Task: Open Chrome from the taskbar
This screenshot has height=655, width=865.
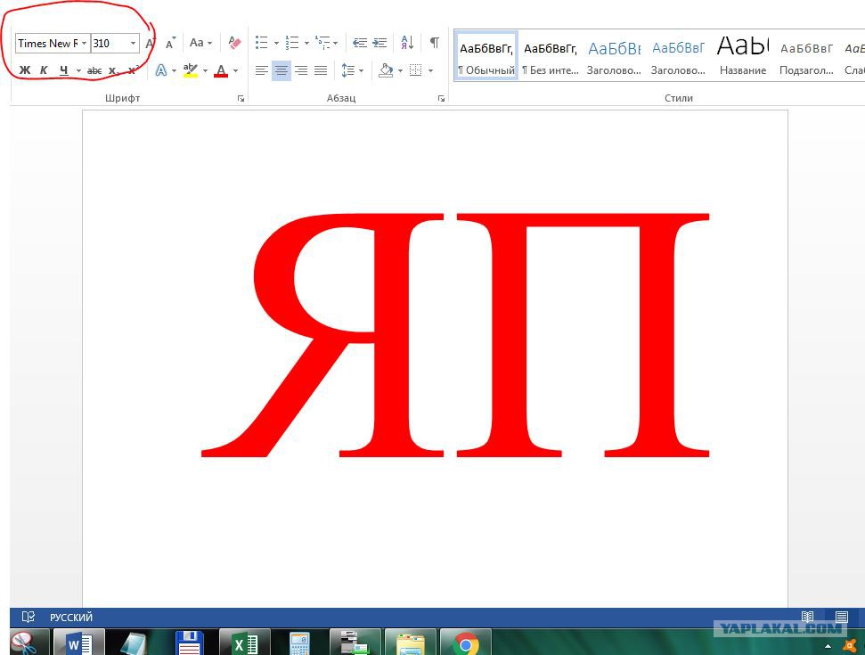Action: (466, 643)
